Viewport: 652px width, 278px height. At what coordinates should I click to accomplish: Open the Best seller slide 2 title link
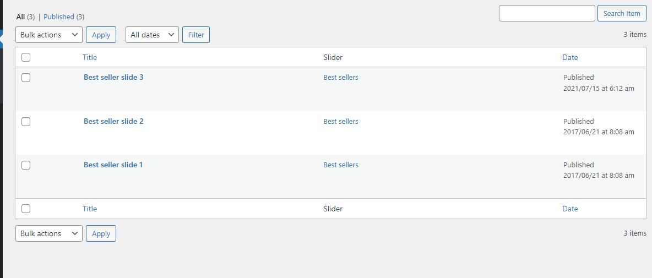pos(113,122)
